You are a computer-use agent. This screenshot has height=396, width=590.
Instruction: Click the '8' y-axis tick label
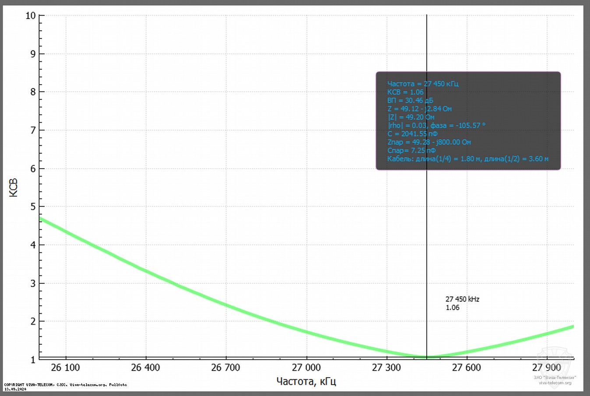(x=33, y=92)
